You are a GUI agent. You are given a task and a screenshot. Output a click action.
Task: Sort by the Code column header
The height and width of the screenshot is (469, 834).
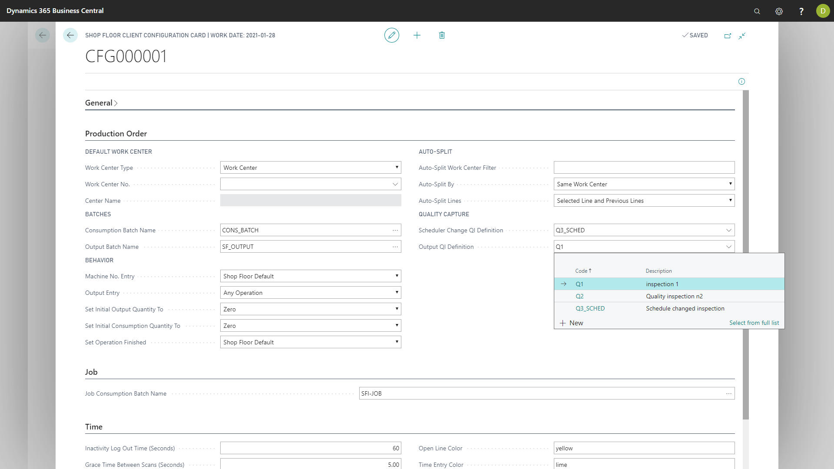click(x=583, y=271)
